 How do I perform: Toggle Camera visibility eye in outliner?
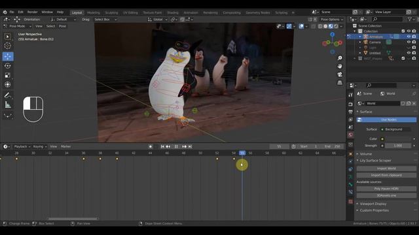click(409, 42)
